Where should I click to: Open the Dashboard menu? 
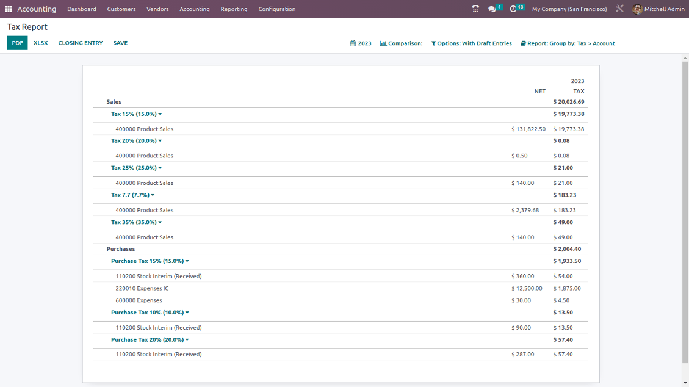[x=82, y=9]
